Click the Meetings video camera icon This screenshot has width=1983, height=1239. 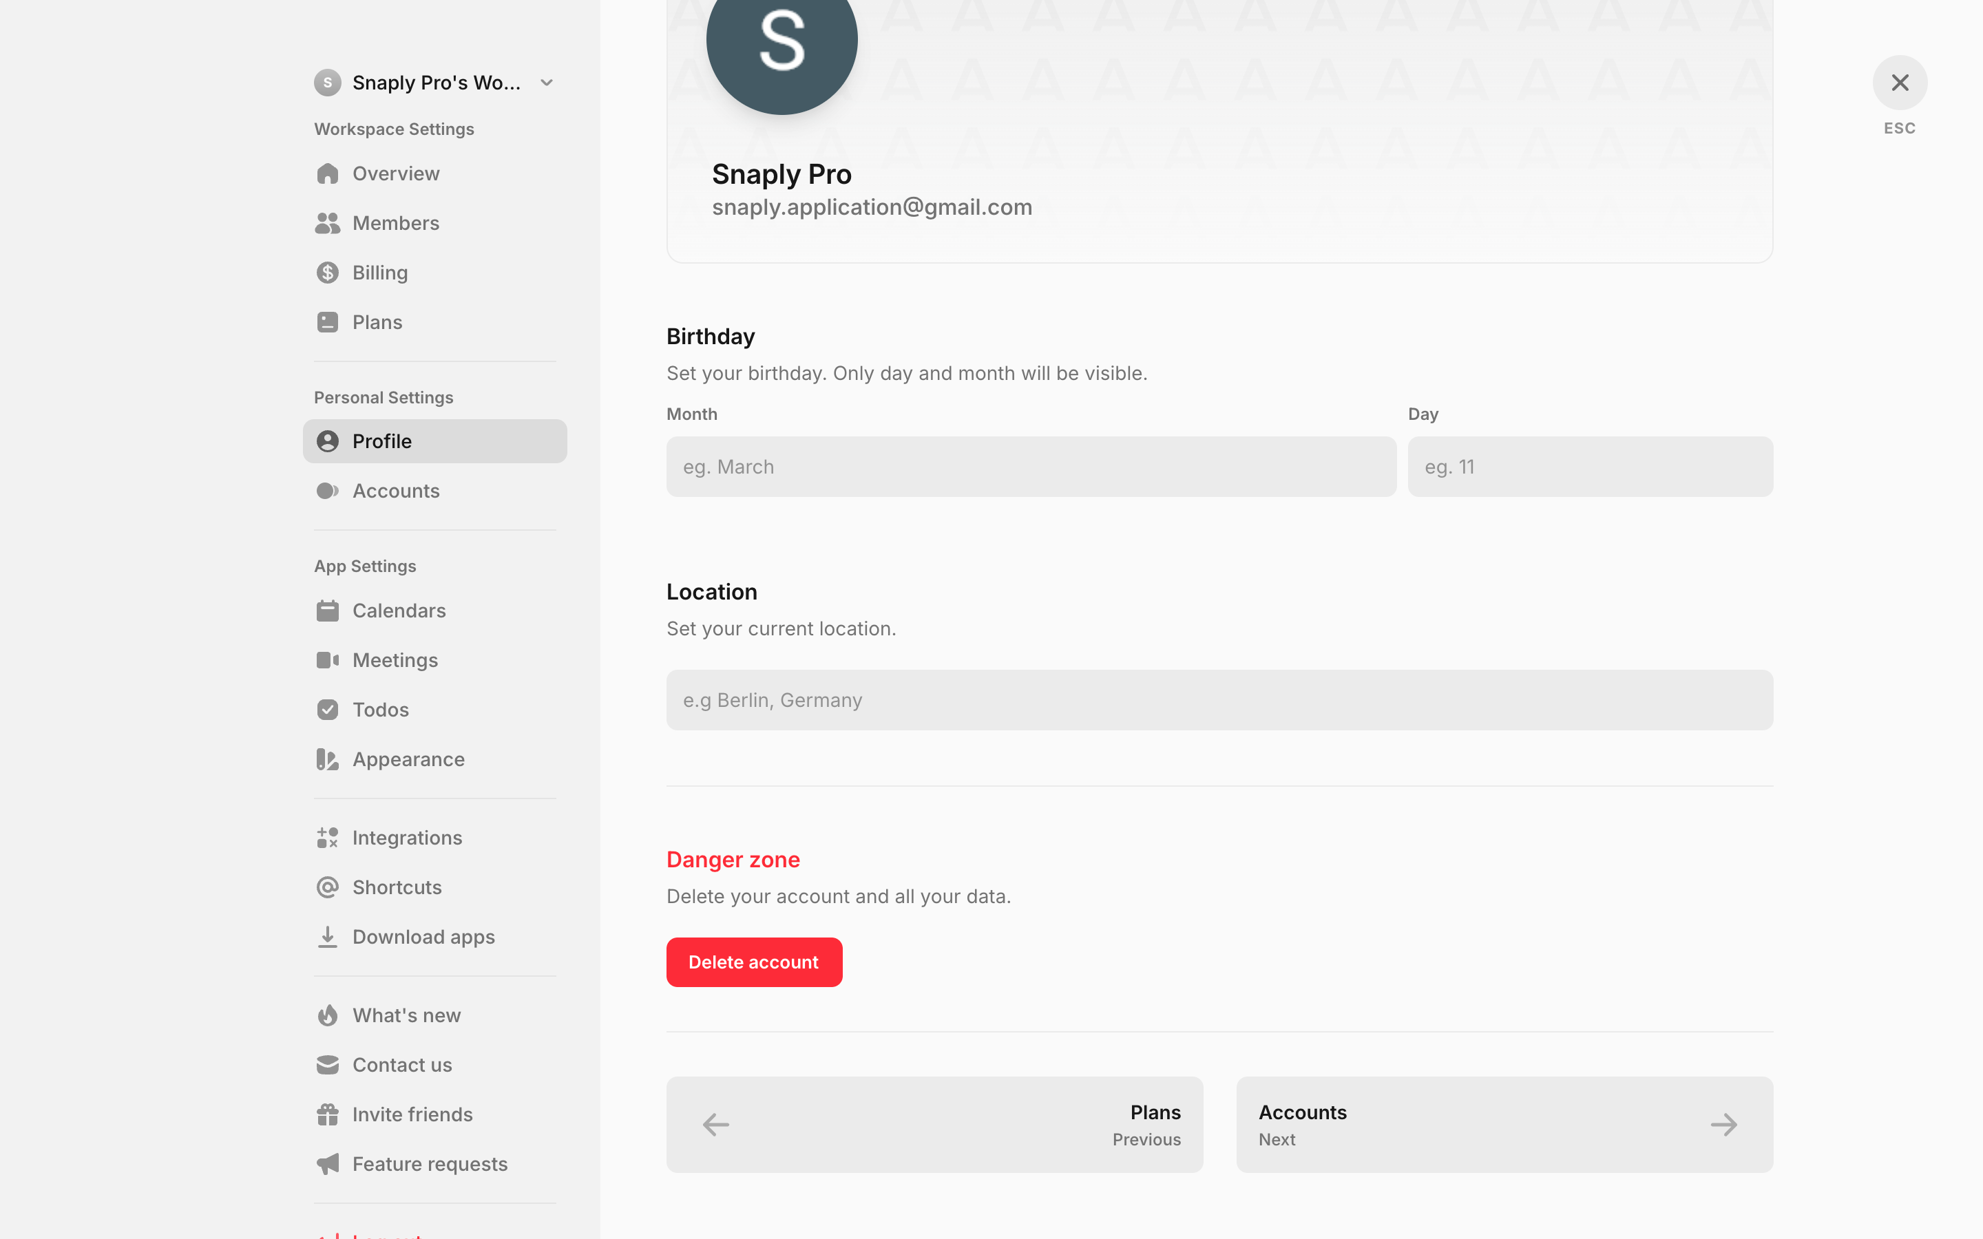(x=328, y=661)
